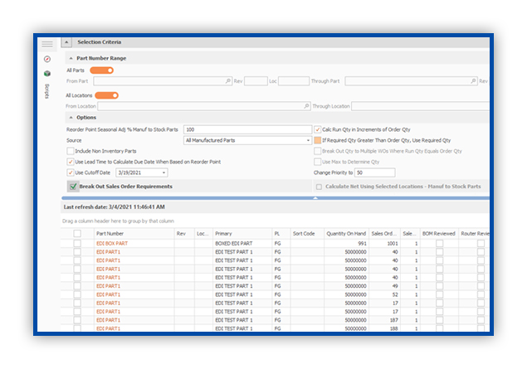Click the Through Part lookup magnifier icon
The image size is (527, 369).
click(x=473, y=81)
